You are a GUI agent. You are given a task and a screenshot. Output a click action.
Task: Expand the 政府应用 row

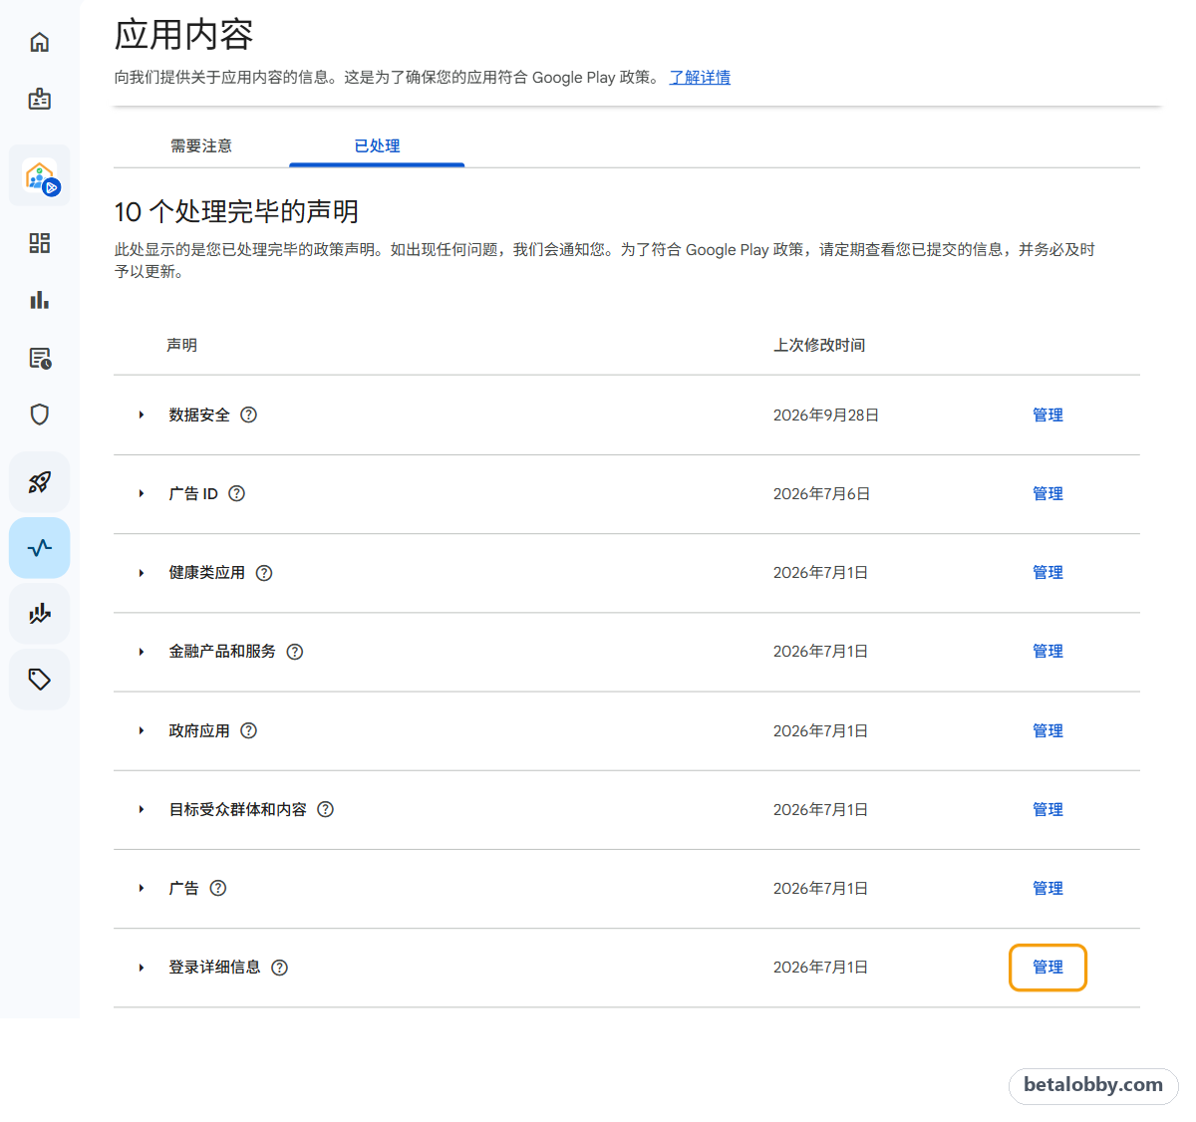tap(142, 730)
